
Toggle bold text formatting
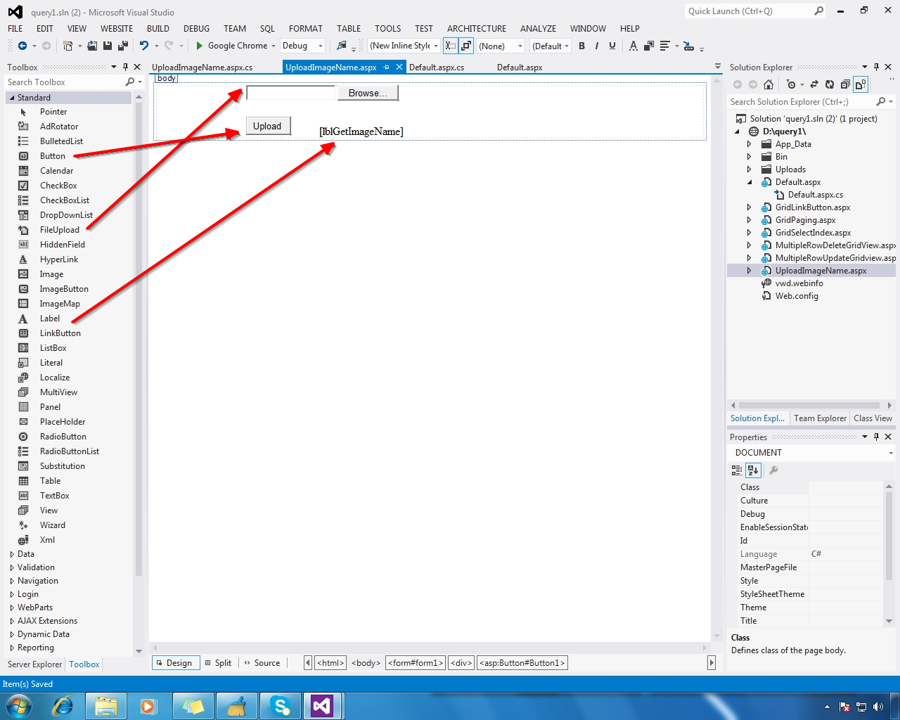click(x=581, y=46)
